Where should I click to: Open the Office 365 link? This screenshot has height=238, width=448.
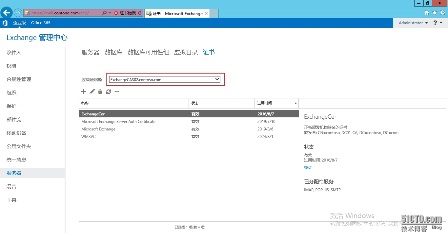pos(40,23)
